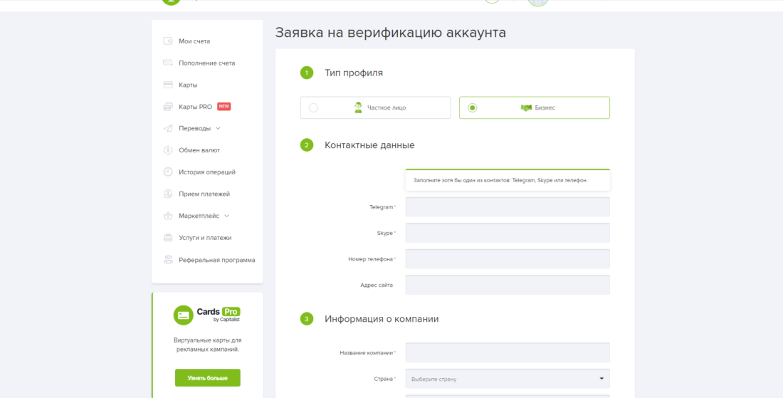Image resolution: width=783 pixels, height=398 pixels.
Task: Click the wallet icon beside Мои счета
Action: click(168, 41)
